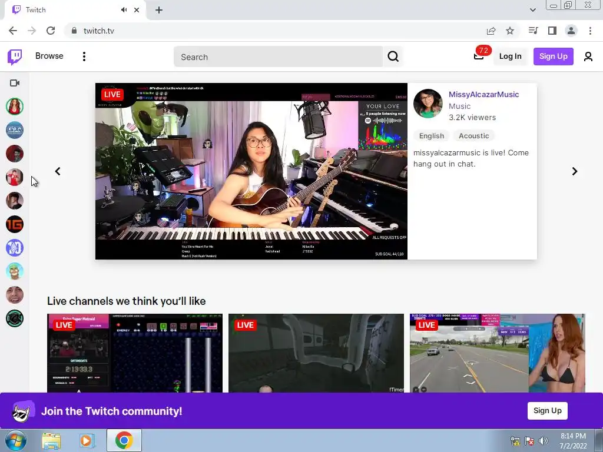
Task: Close the Twitch browser tab
Action: click(x=137, y=10)
